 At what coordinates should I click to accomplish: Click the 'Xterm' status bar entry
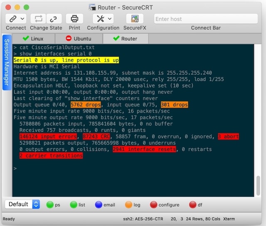(229, 219)
